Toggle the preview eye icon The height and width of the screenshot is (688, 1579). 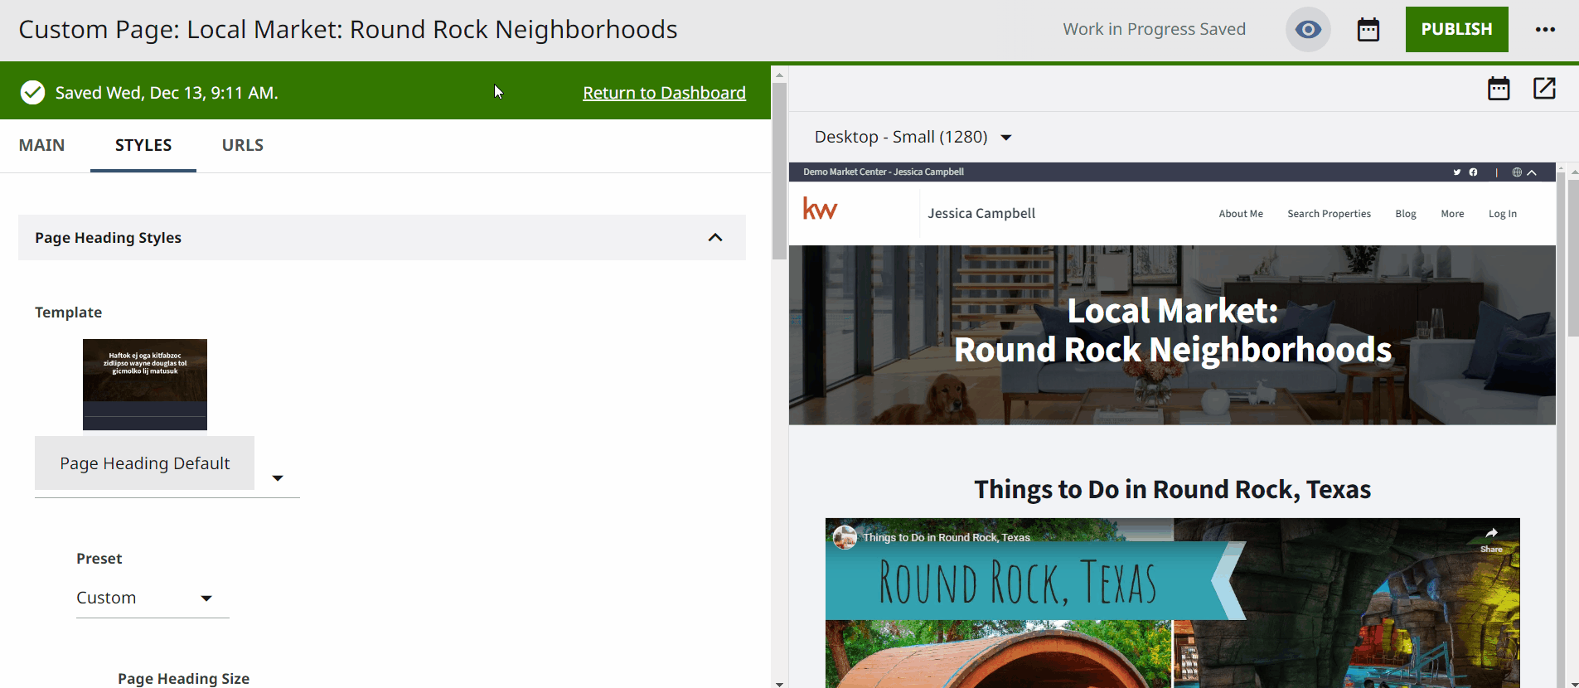tap(1308, 30)
